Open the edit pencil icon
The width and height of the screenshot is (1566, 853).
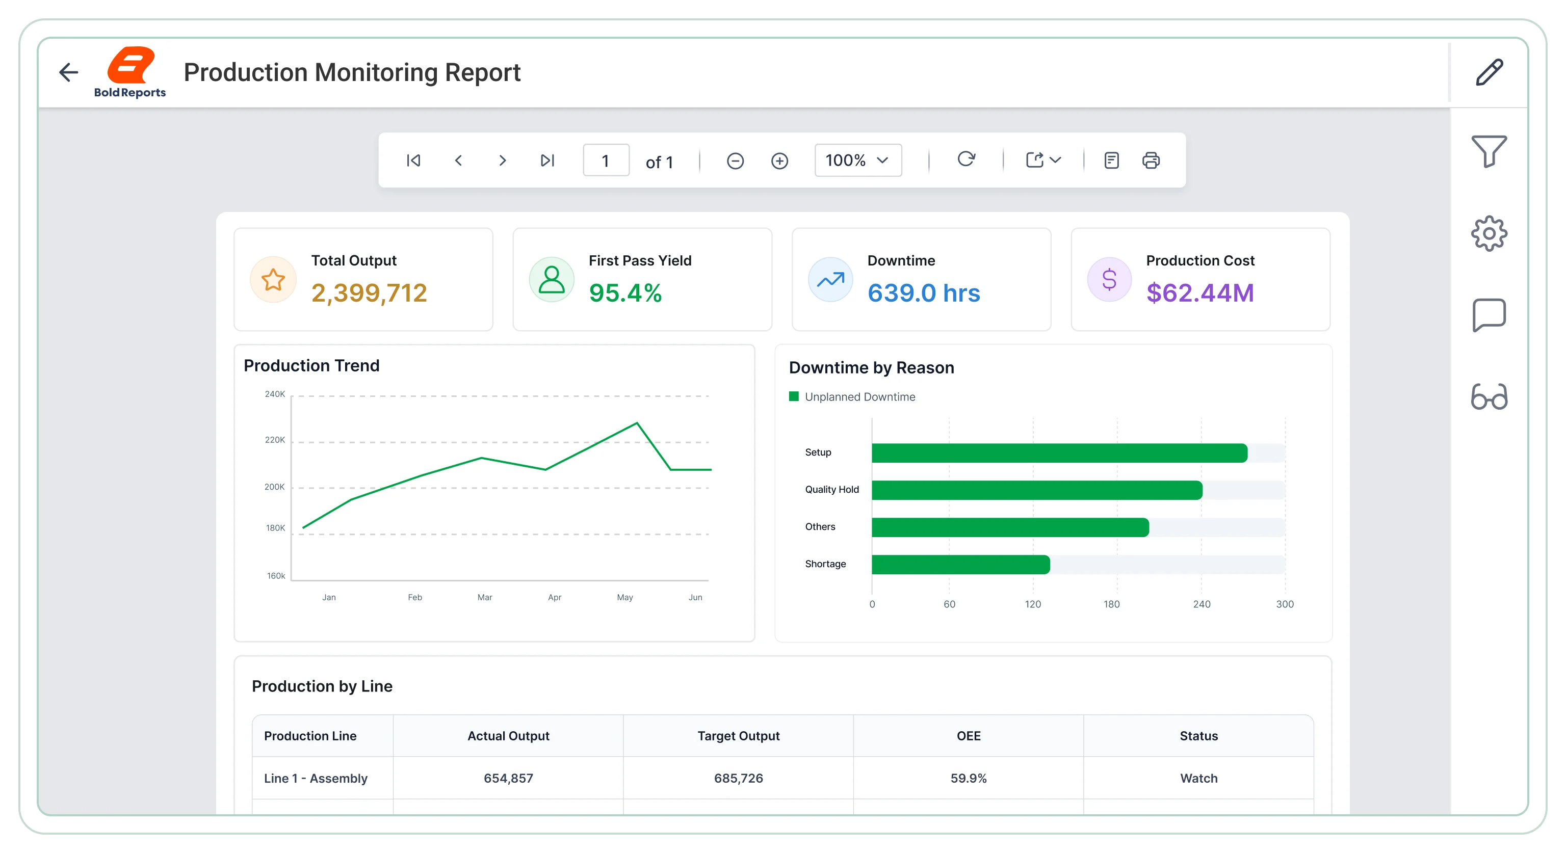pyautogui.click(x=1490, y=72)
